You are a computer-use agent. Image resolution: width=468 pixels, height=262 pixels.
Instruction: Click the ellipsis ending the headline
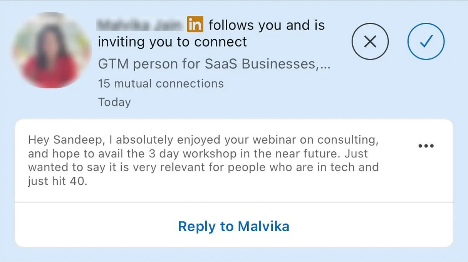point(325,65)
